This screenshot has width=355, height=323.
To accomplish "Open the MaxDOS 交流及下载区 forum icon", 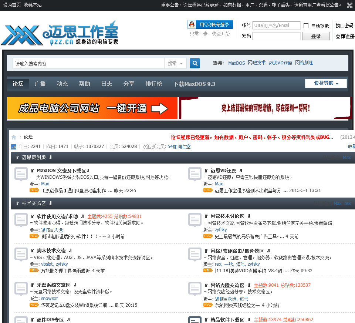I will pos(21,174).
